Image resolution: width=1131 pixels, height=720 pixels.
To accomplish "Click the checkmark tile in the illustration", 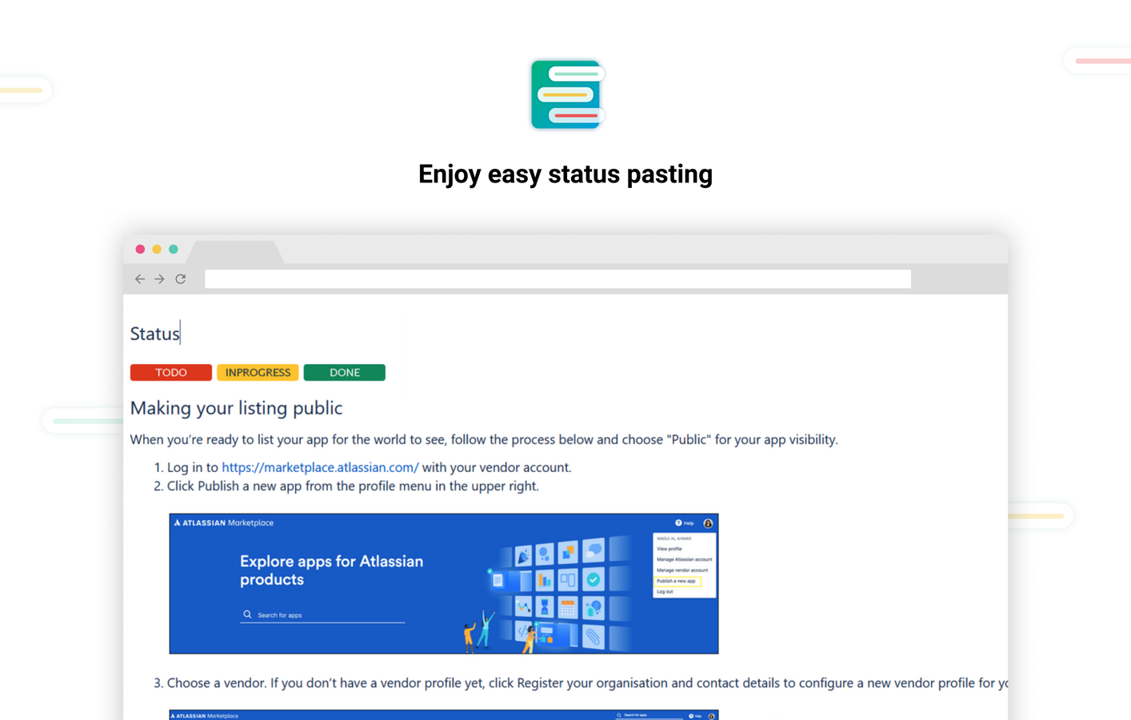I will [593, 579].
